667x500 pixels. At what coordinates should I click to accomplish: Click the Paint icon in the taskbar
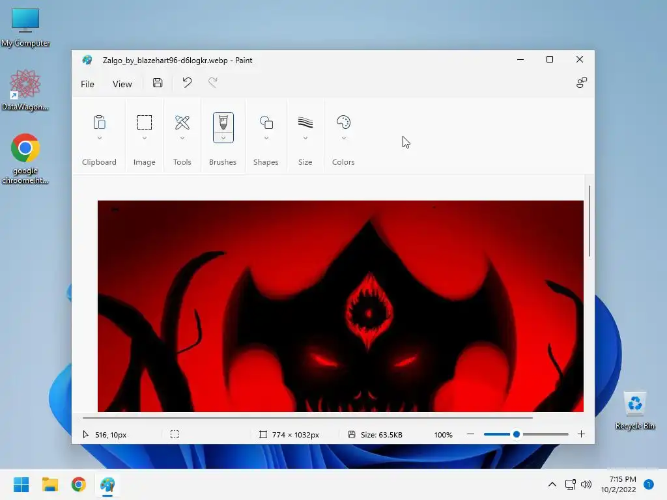tap(107, 484)
